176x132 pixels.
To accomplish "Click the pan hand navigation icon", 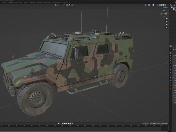I will coord(167,22).
